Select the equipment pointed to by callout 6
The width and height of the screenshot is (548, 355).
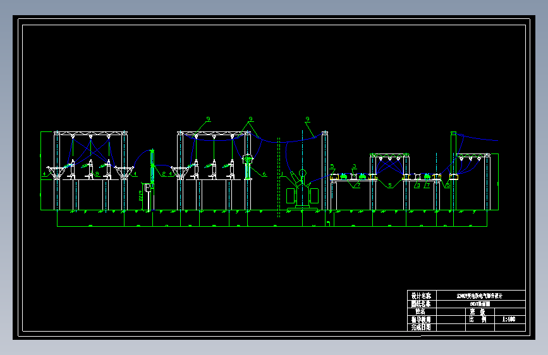[248, 166]
